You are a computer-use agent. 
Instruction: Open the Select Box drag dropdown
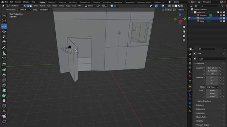(x=45, y=10)
